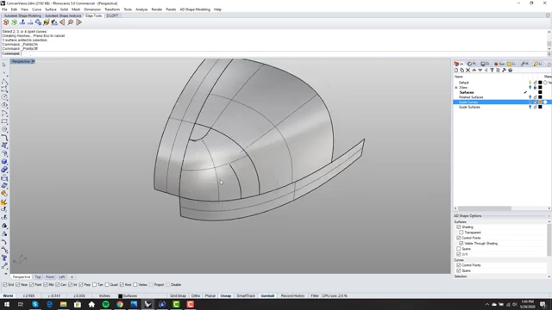The image size is (552, 310).
Task: Toggle the Mid osnap checkbox
Action: coord(46,285)
